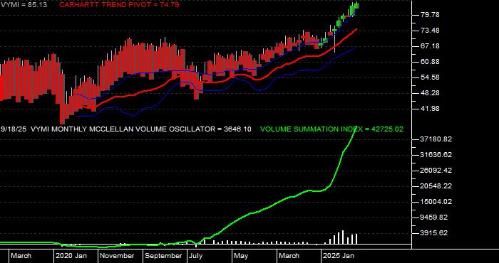This screenshot has height=263, width=499.
Task: Select the May timeline marker
Action: [x=241, y=256]
